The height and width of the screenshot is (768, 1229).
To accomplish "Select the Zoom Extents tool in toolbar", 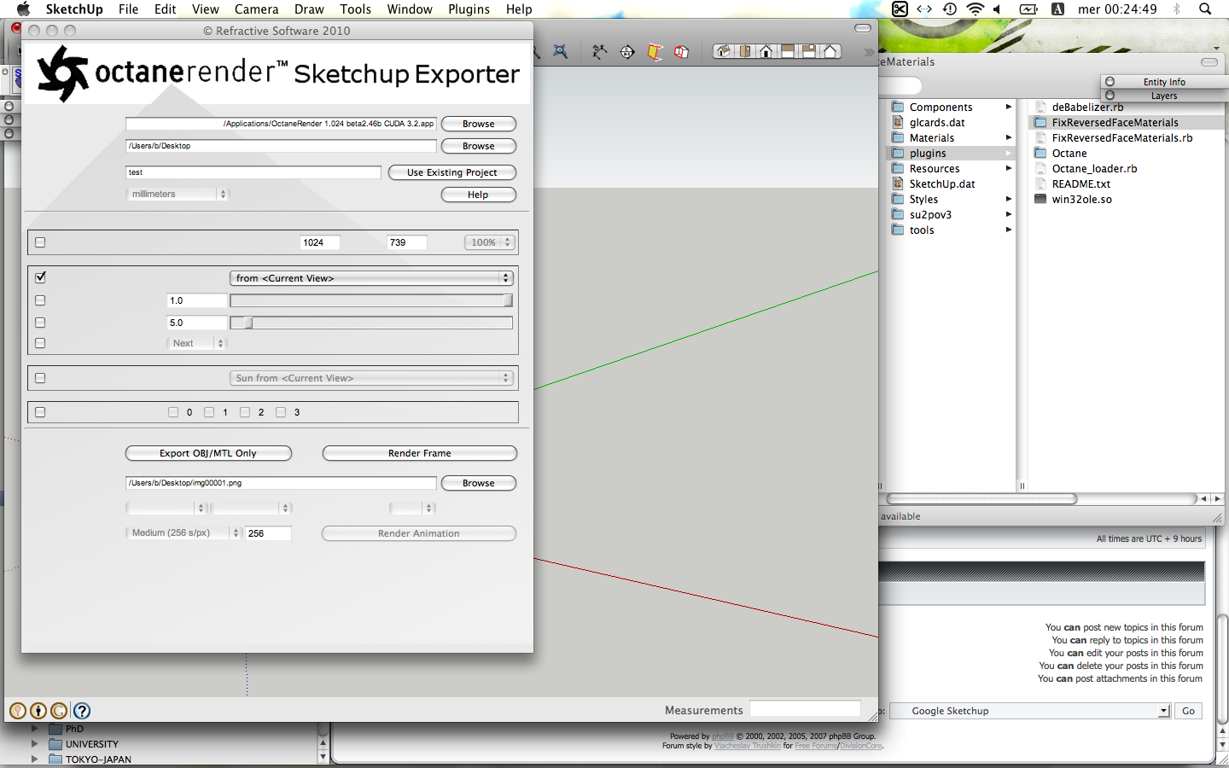I will (560, 51).
